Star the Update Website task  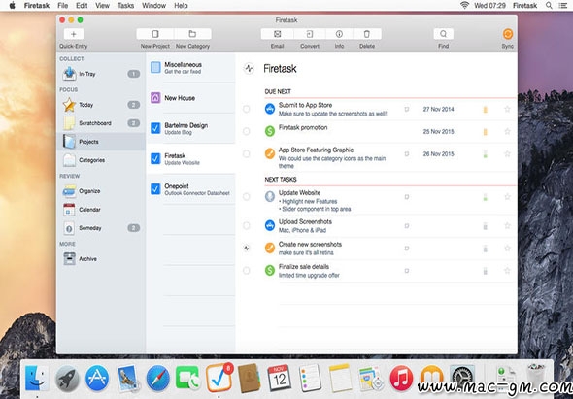[507, 196]
